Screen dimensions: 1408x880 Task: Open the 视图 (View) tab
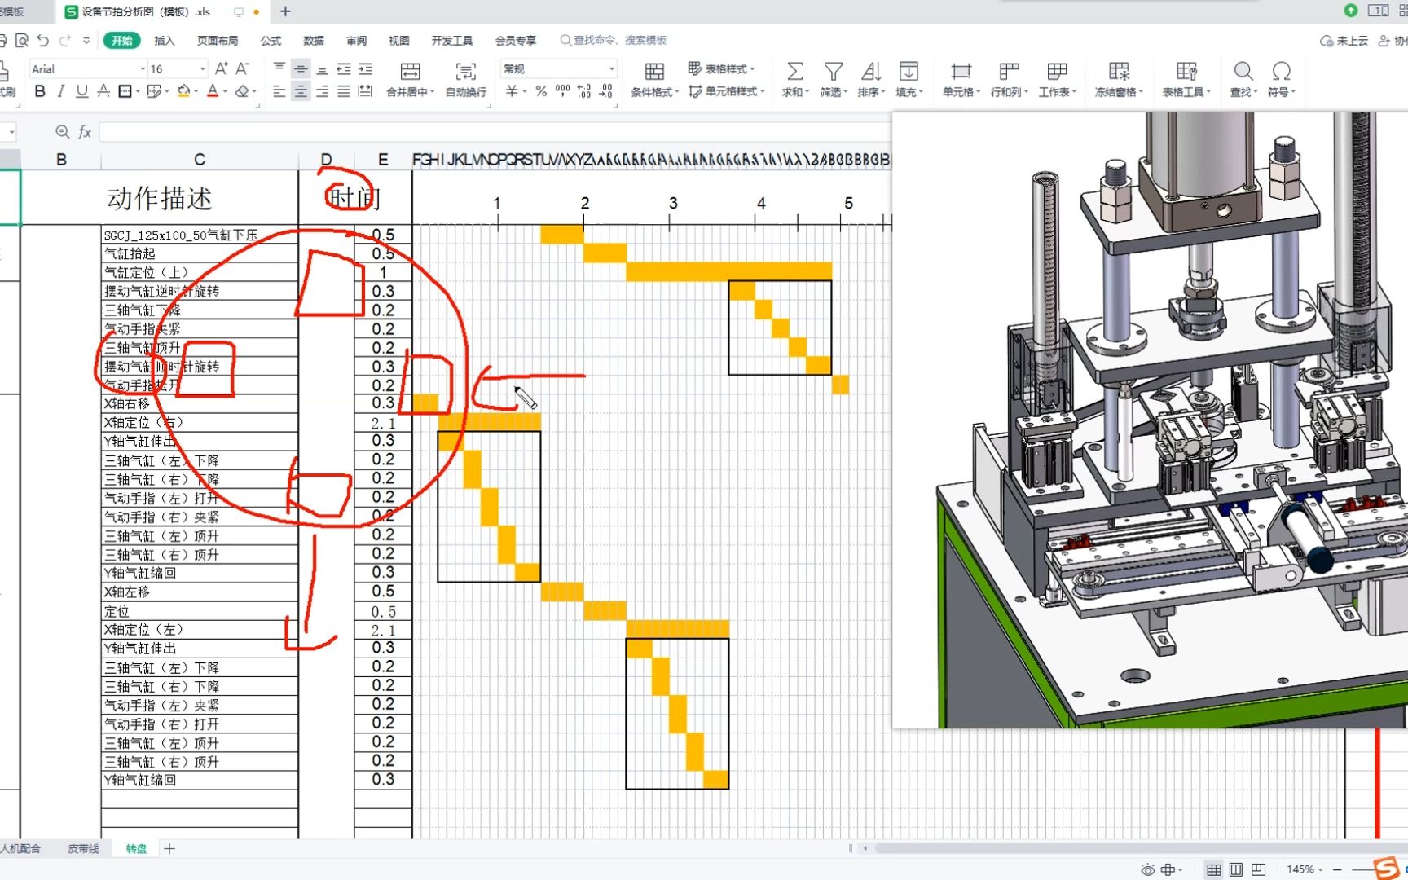399,41
